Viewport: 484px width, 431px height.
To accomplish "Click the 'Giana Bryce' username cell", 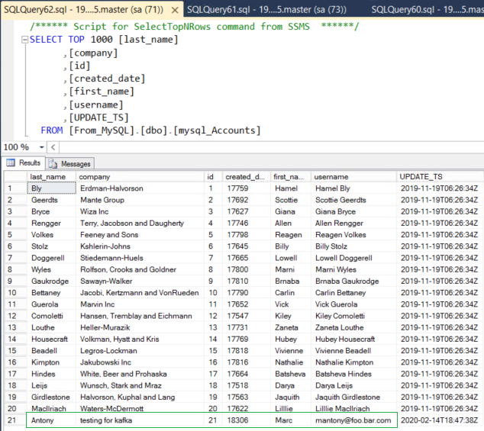I will [353, 211].
